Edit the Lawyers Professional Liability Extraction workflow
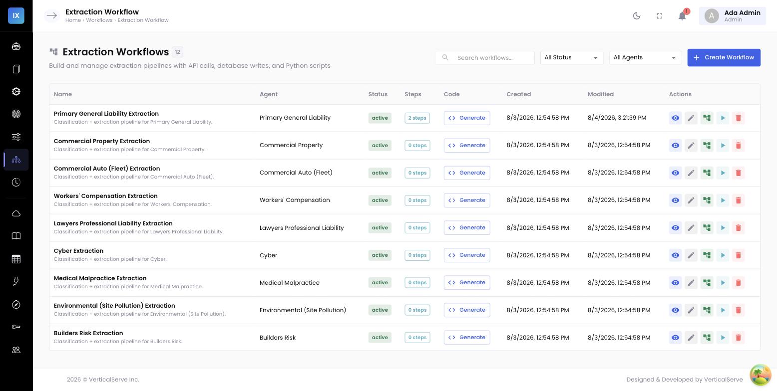This screenshot has width=777, height=391. (691, 228)
